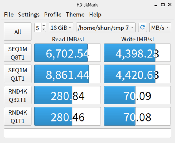Increase the test loop count stepper
175x143 pixels.
[44, 25]
